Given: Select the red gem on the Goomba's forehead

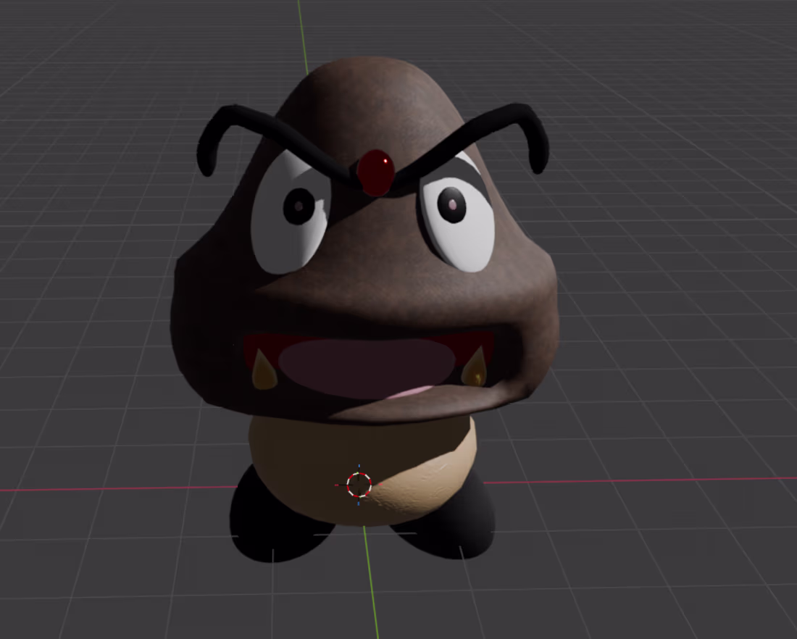Looking at the screenshot, I should 375,173.
